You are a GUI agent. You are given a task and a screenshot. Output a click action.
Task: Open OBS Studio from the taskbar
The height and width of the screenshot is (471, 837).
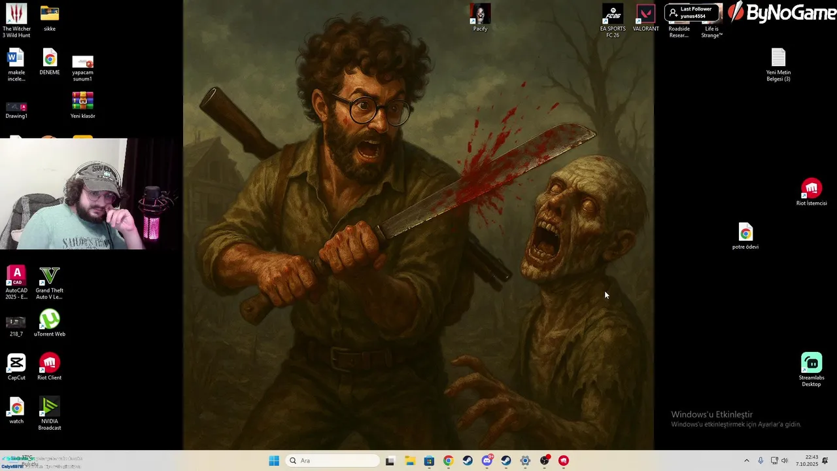click(x=545, y=461)
